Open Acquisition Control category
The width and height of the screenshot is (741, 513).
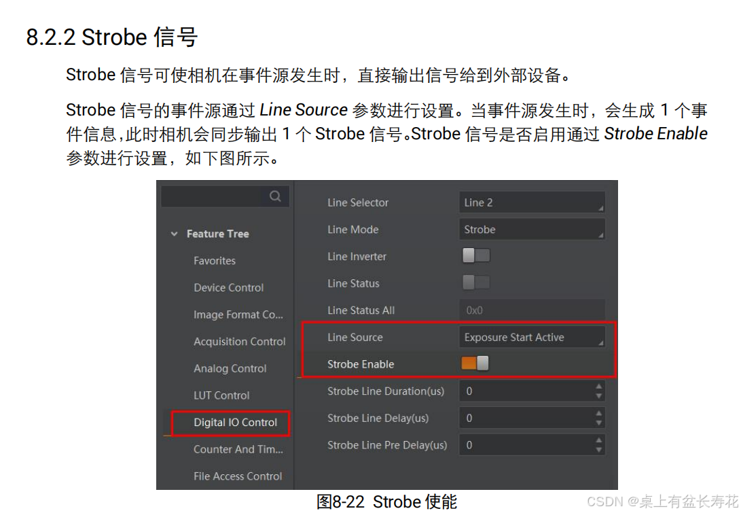click(239, 341)
